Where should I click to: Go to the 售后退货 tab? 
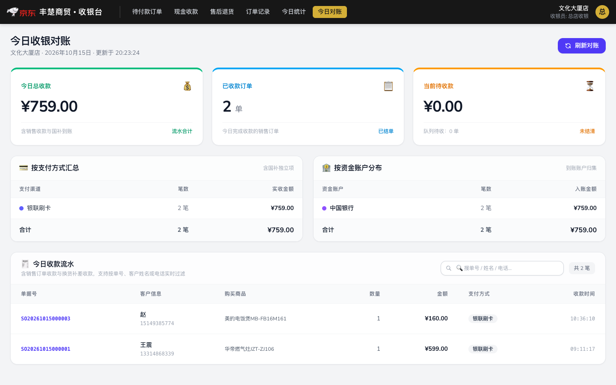point(222,12)
